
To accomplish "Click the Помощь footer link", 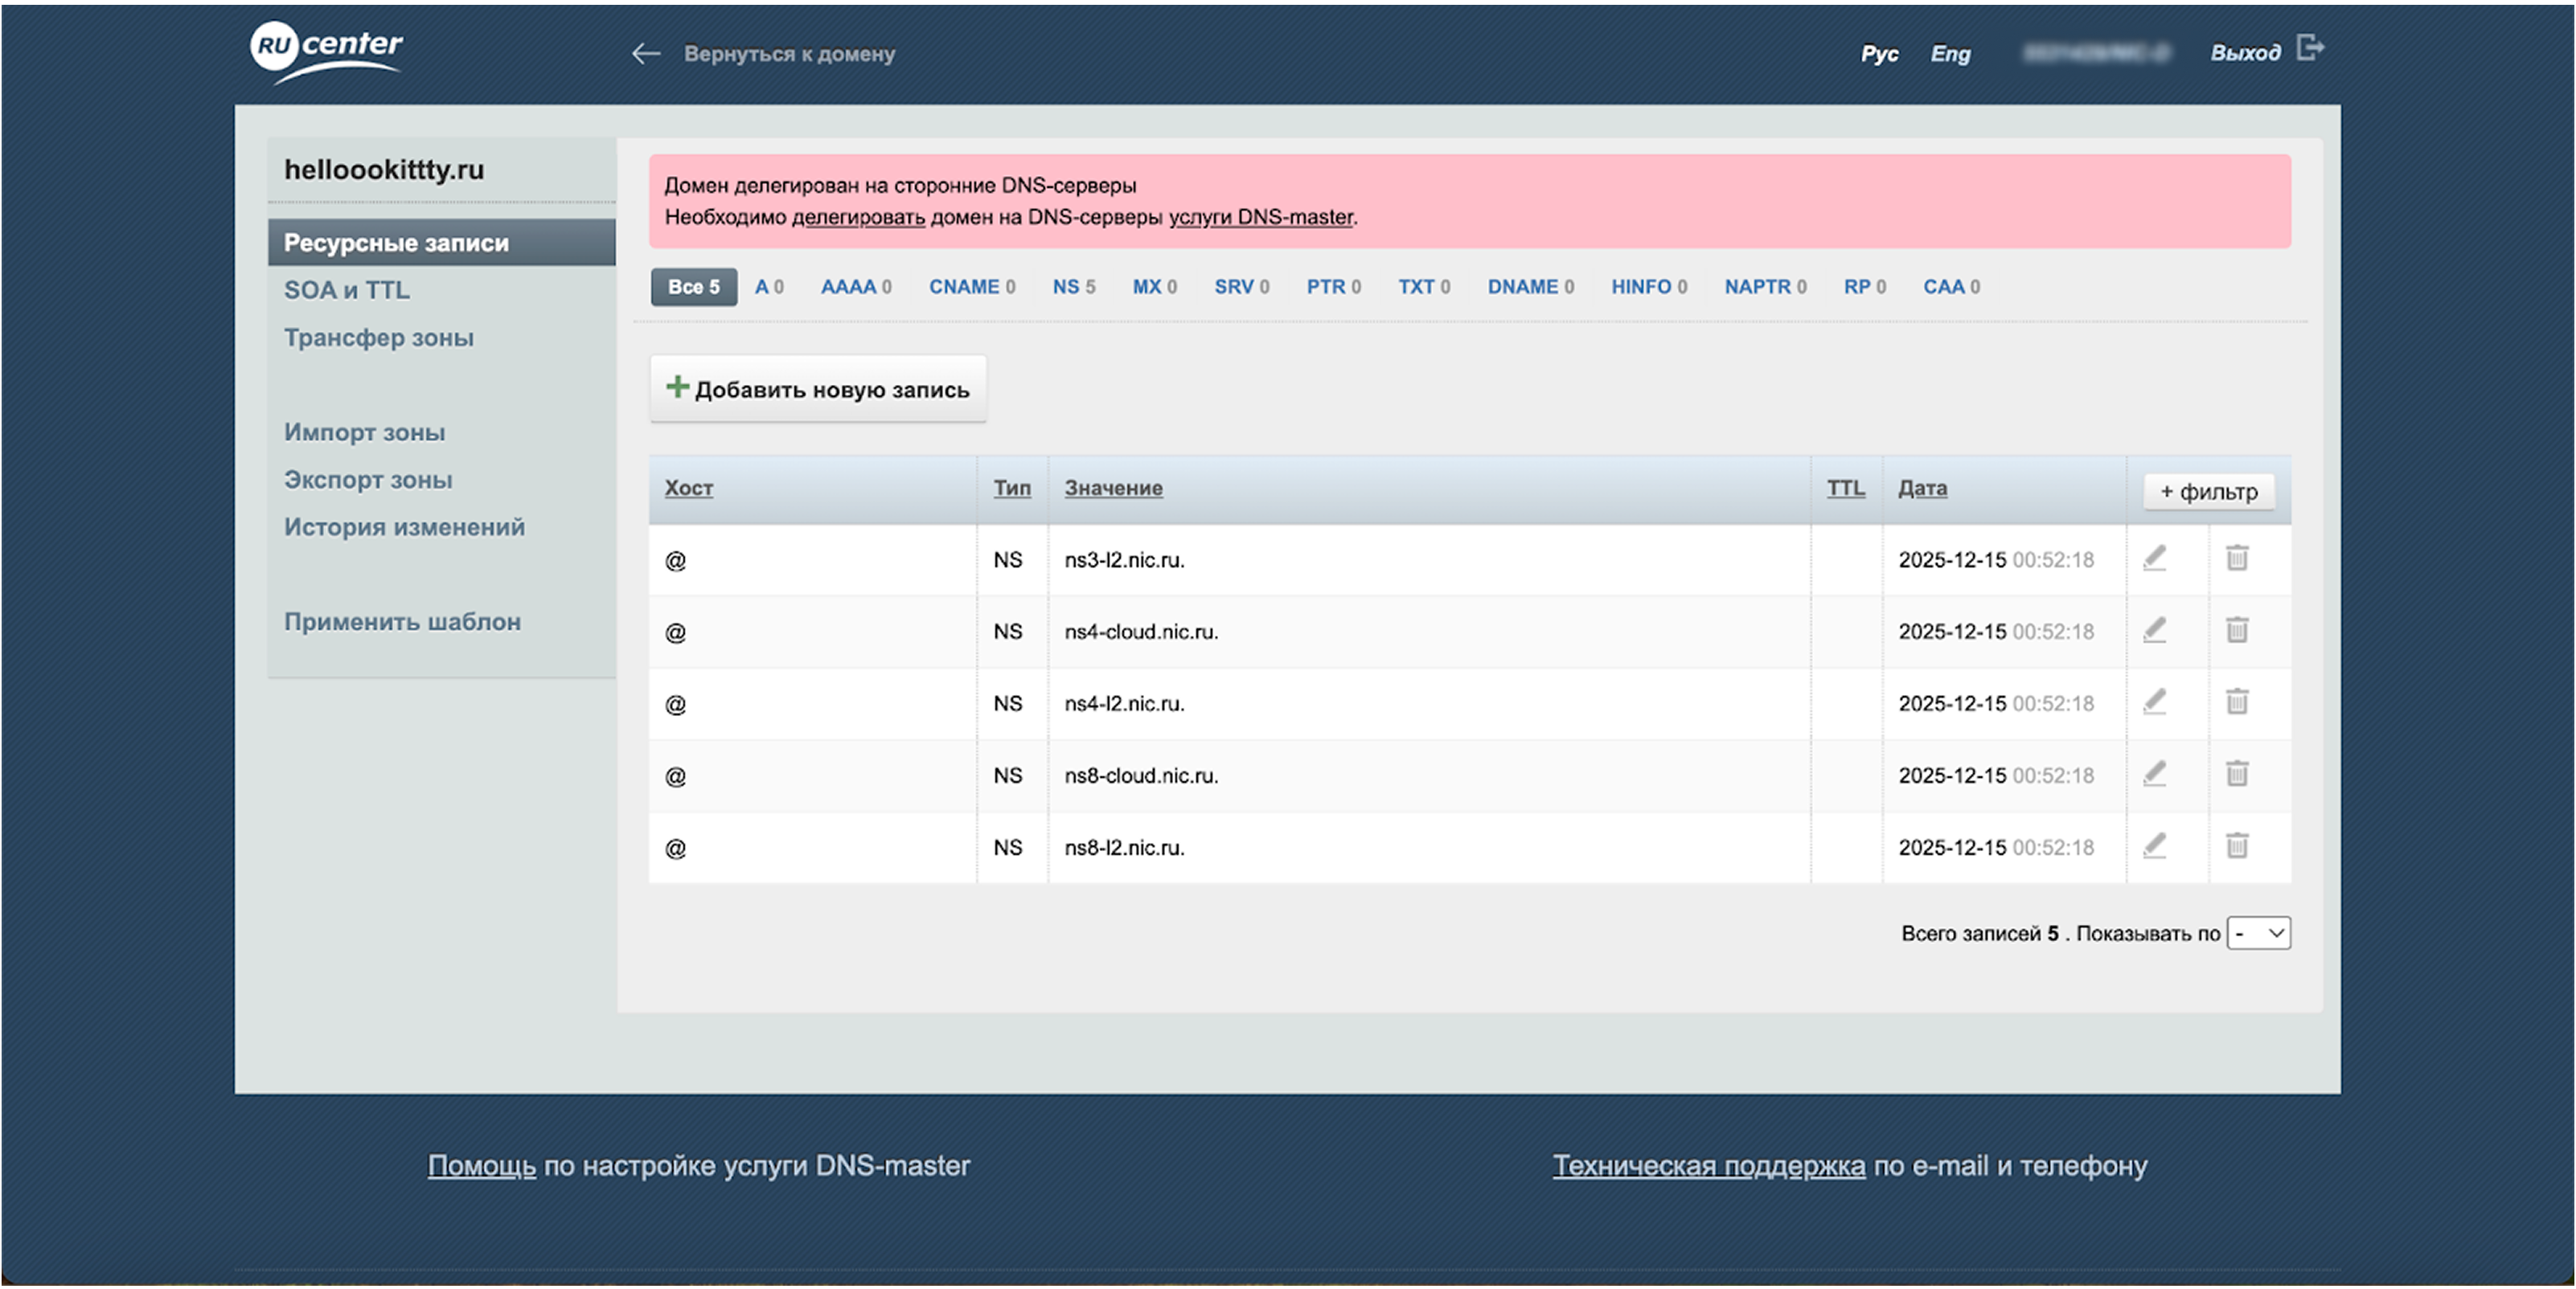I will click(x=482, y=1166).
